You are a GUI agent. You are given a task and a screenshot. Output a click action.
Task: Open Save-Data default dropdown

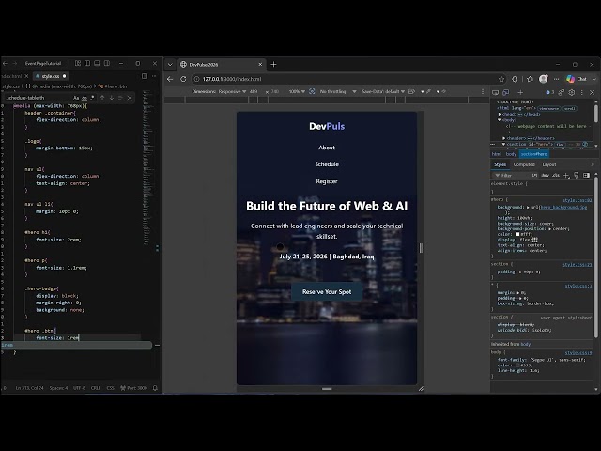pos(383,92)
